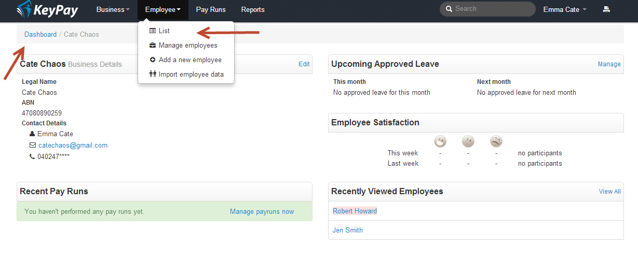Click the neutral face satisfaction icon

(468, 141)
